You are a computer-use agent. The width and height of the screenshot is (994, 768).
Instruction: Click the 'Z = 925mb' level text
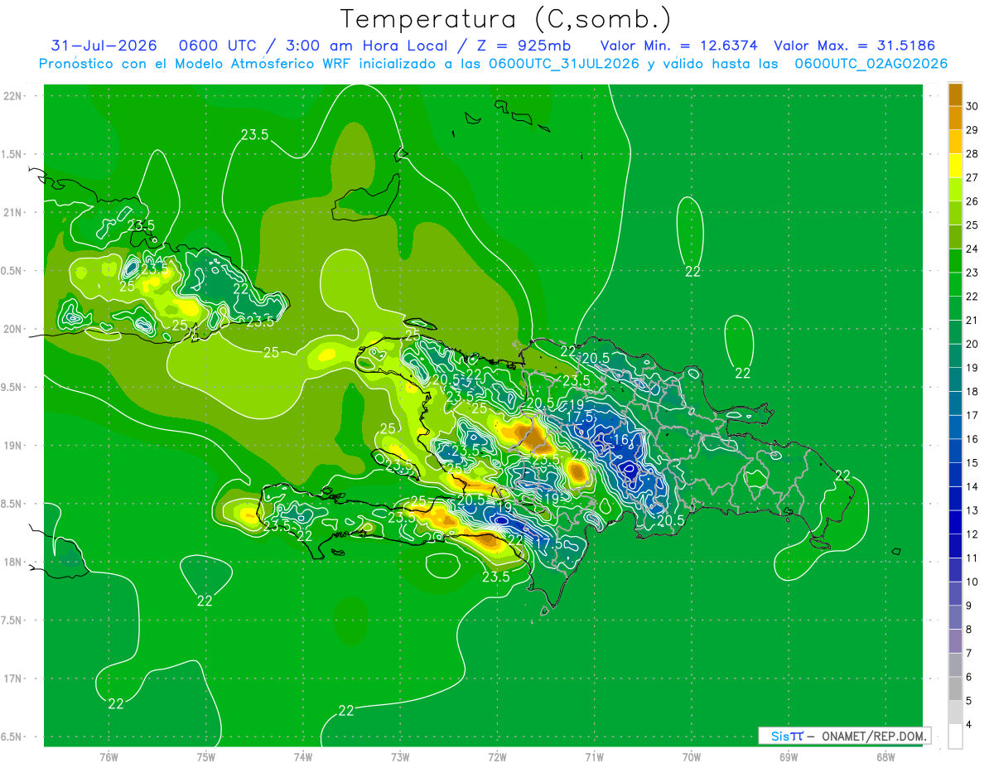pos(523,46)
